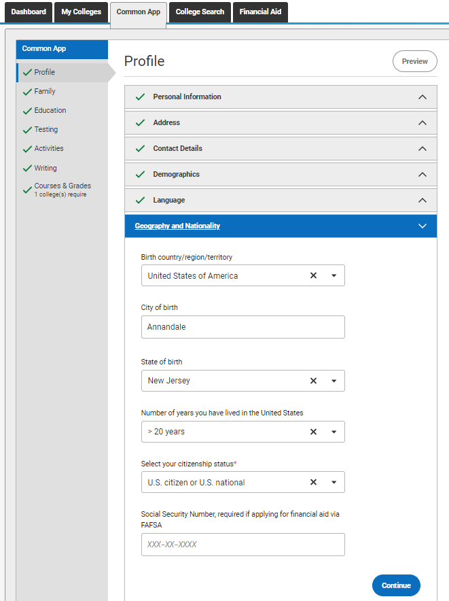Clear the citizenship status selection
449x601 pixels.
point(313,482)
